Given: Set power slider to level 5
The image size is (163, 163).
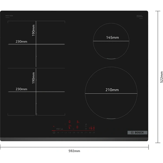Looking at the screenshot, I should [x=78, y=133].
